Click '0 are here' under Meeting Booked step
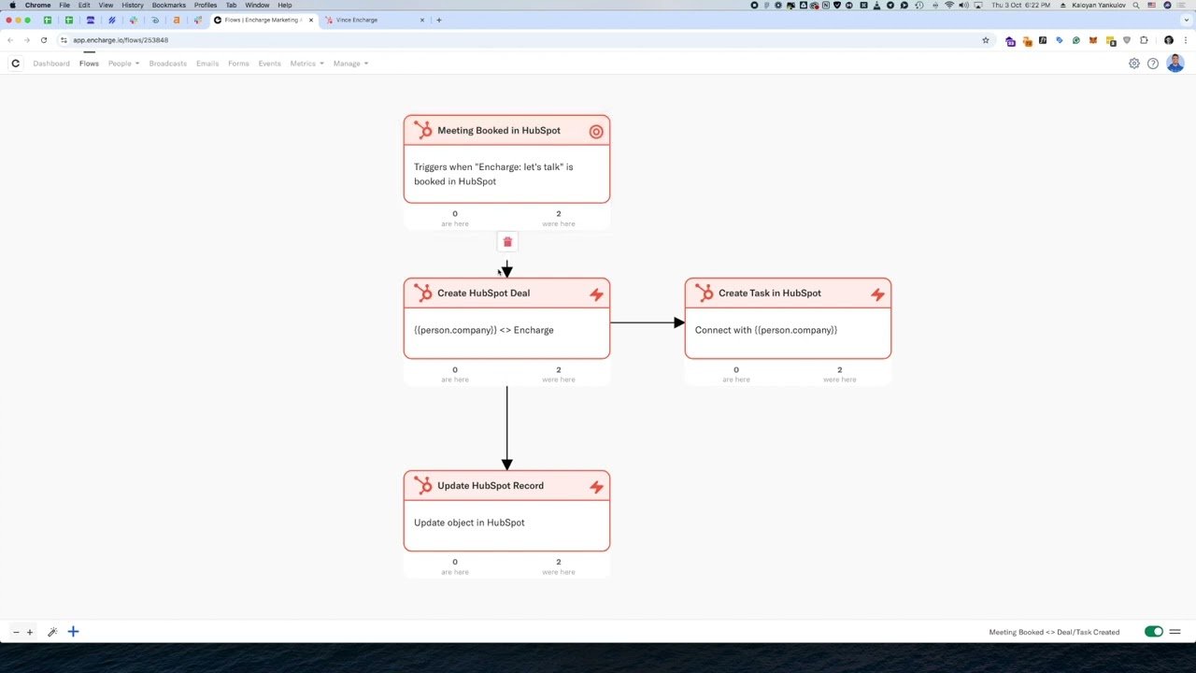Image resolution: width=1196 pixels, height=673 pixels. coord(455,218)
